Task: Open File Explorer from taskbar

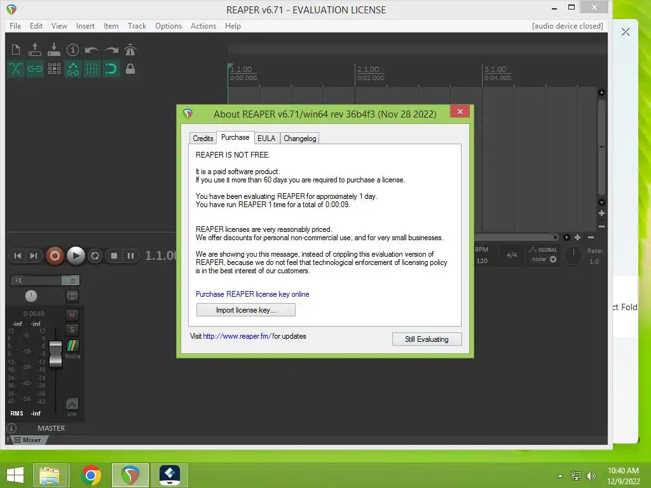Action: tap(50, 475)
